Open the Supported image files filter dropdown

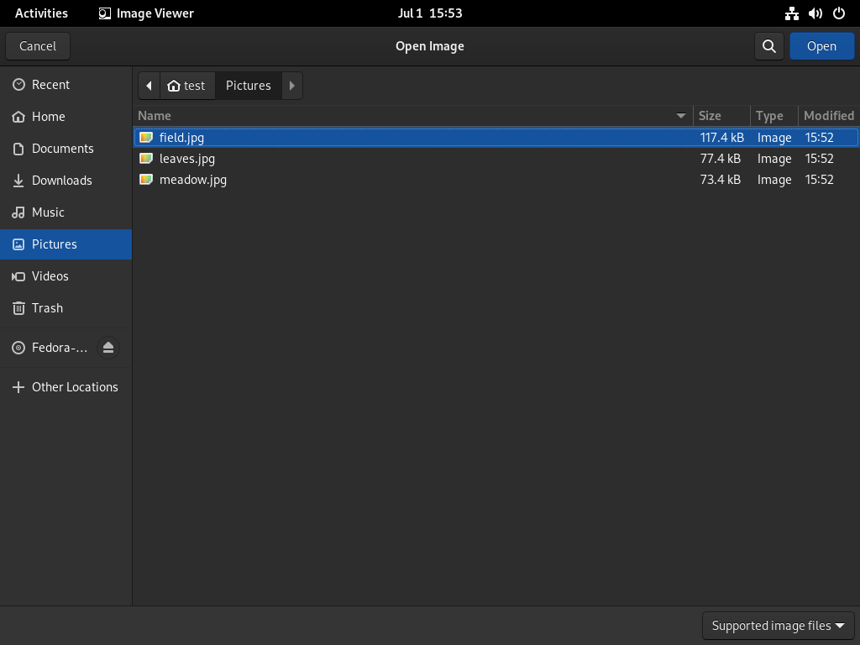click(x=778, y=626)
